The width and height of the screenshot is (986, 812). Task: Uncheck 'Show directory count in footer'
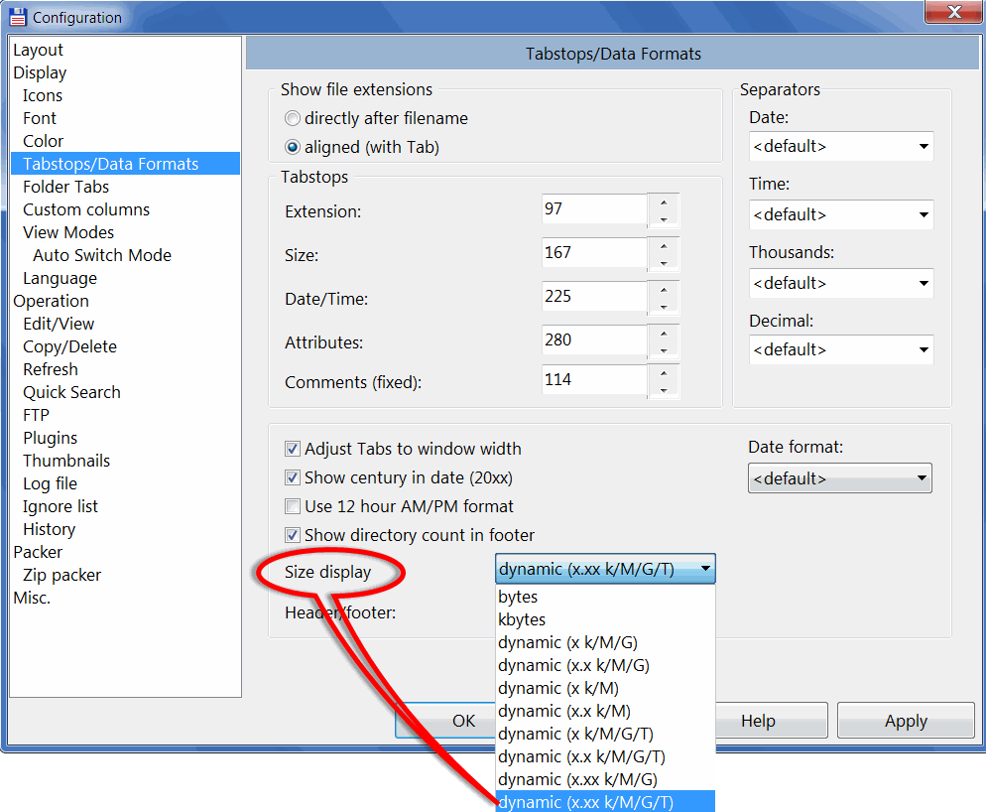(293, 535)
